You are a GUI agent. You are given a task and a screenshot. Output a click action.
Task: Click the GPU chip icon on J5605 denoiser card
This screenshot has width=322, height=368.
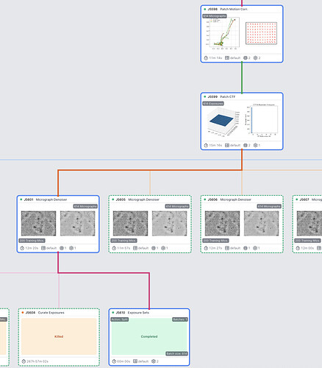pos(154,248)
